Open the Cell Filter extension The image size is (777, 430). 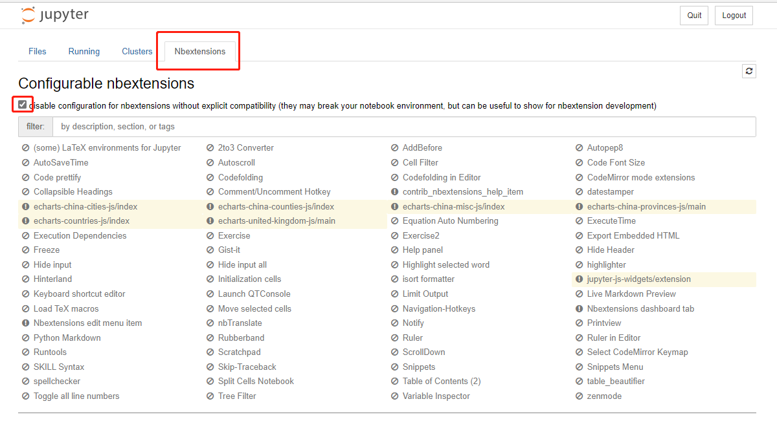point(420,163)
